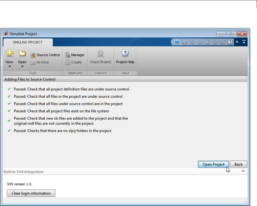Viewport: 257px width, 206px height.
Task: Click the Copy icon in quick access bar
Action: 200,42
